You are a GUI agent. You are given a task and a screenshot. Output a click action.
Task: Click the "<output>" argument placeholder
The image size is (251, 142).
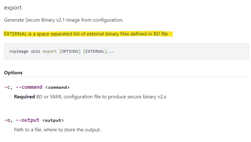pyautogui.click(x=53, y=120)
